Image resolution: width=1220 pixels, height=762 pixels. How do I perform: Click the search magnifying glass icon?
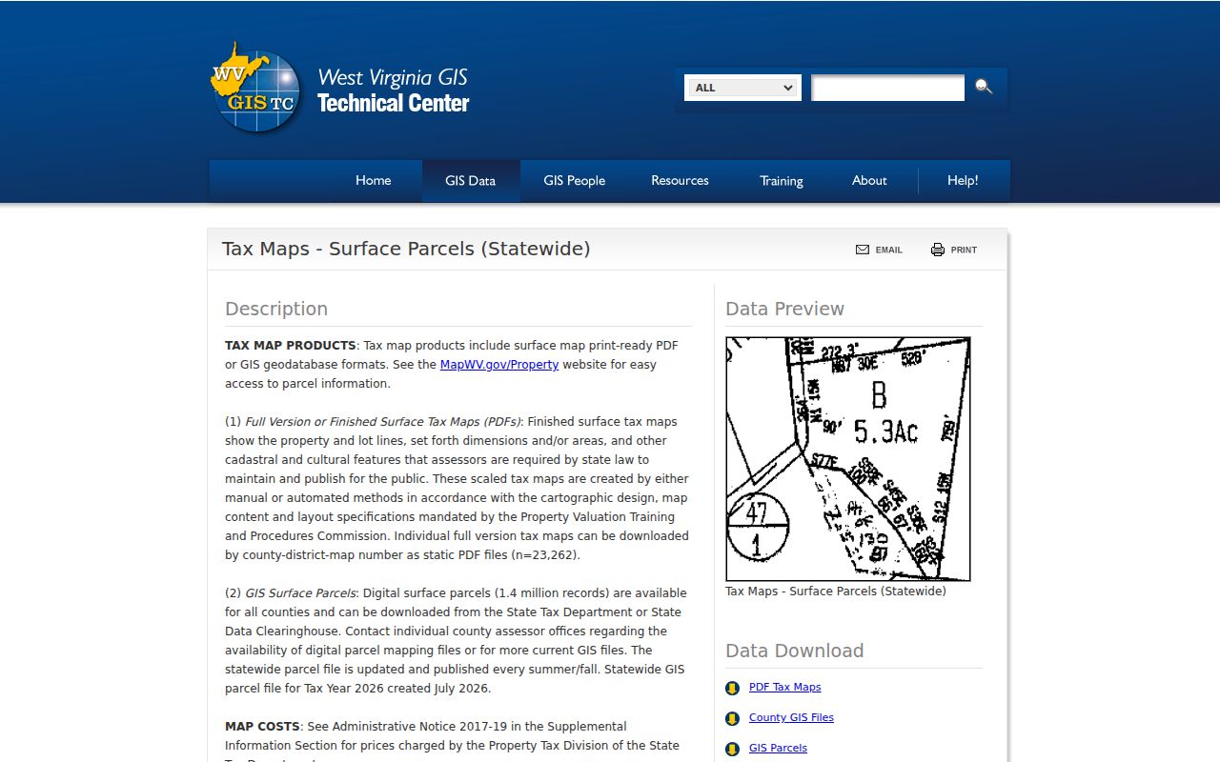click(984, 88)
